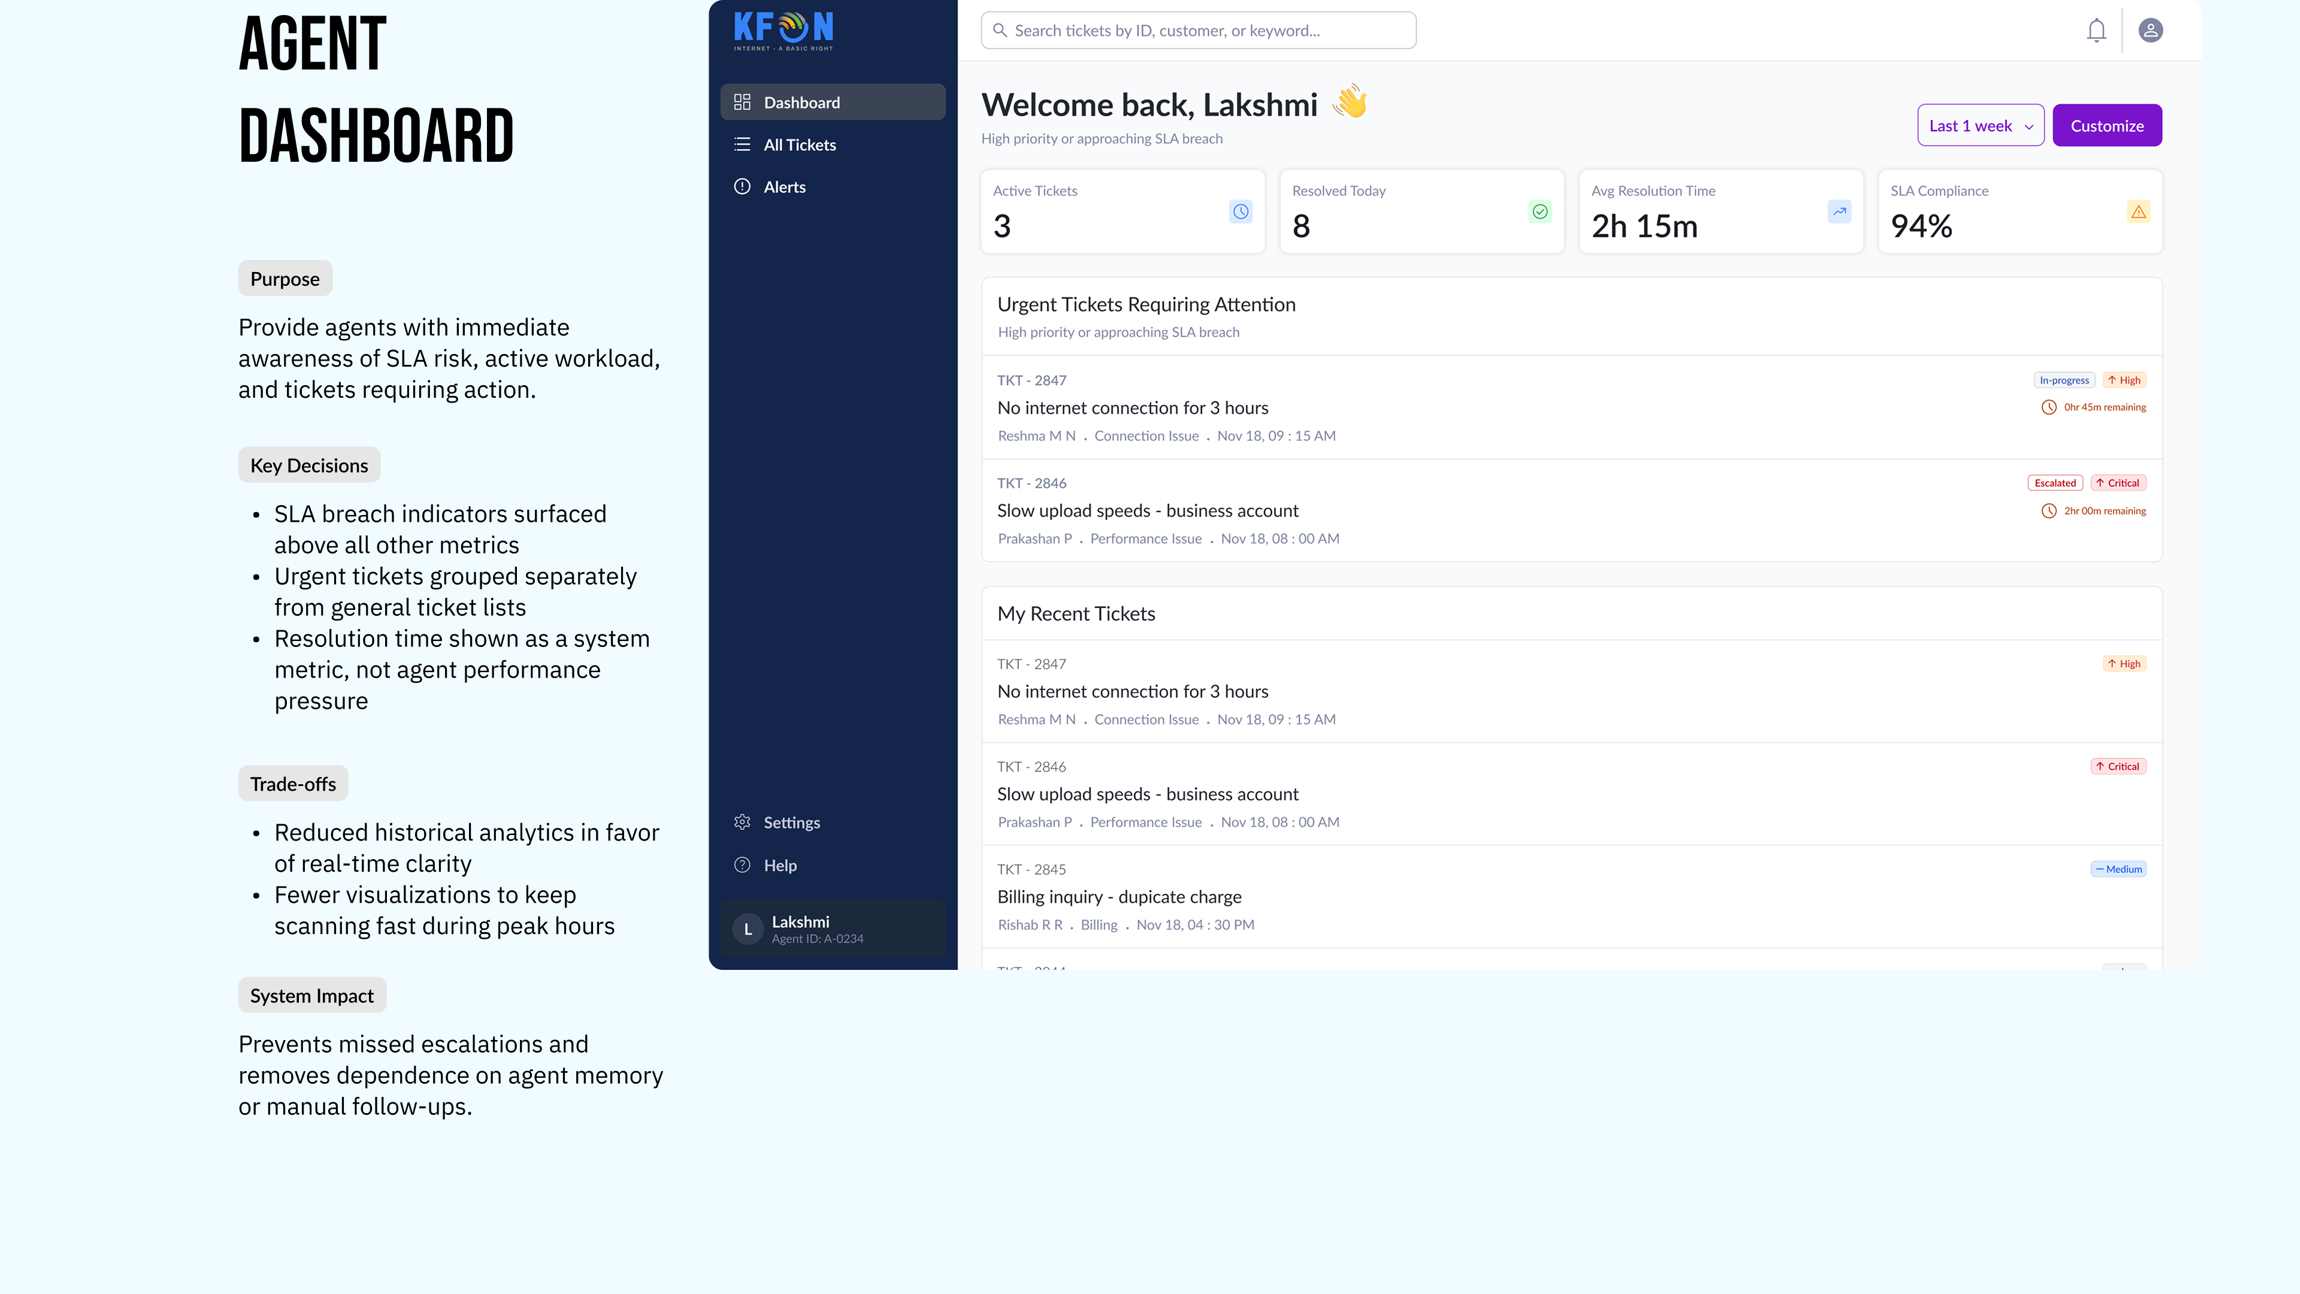Open Billing inquiry - dupicate charge ticket
This screenshot has height=1294, width=2300.
click(x=1572, y=897)
